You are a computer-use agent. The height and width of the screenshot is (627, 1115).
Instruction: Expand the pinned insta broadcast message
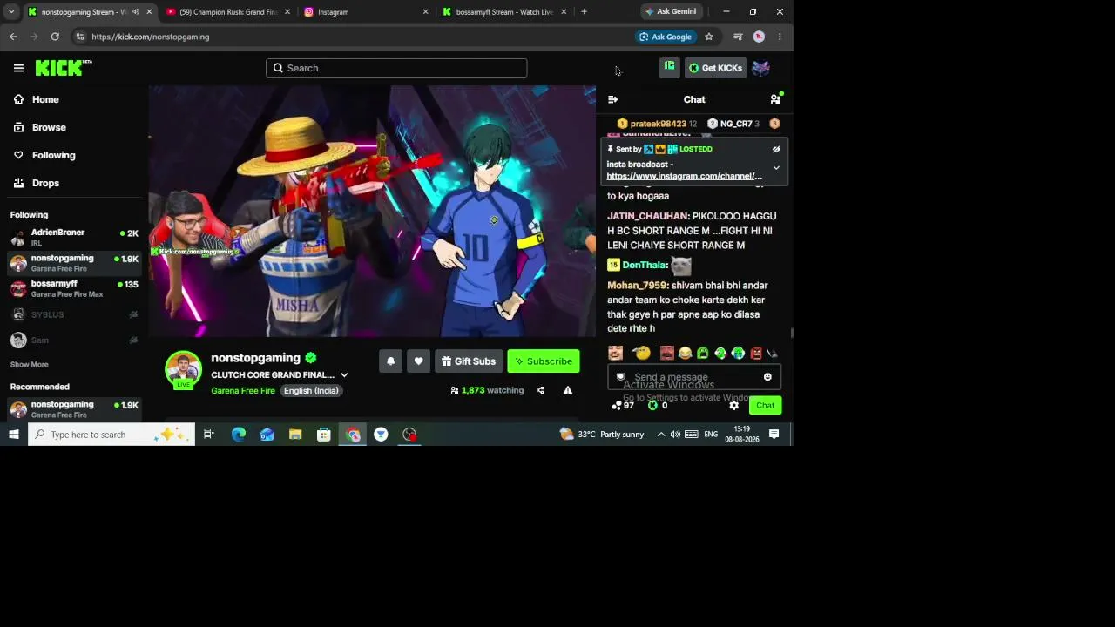[776, 168]
